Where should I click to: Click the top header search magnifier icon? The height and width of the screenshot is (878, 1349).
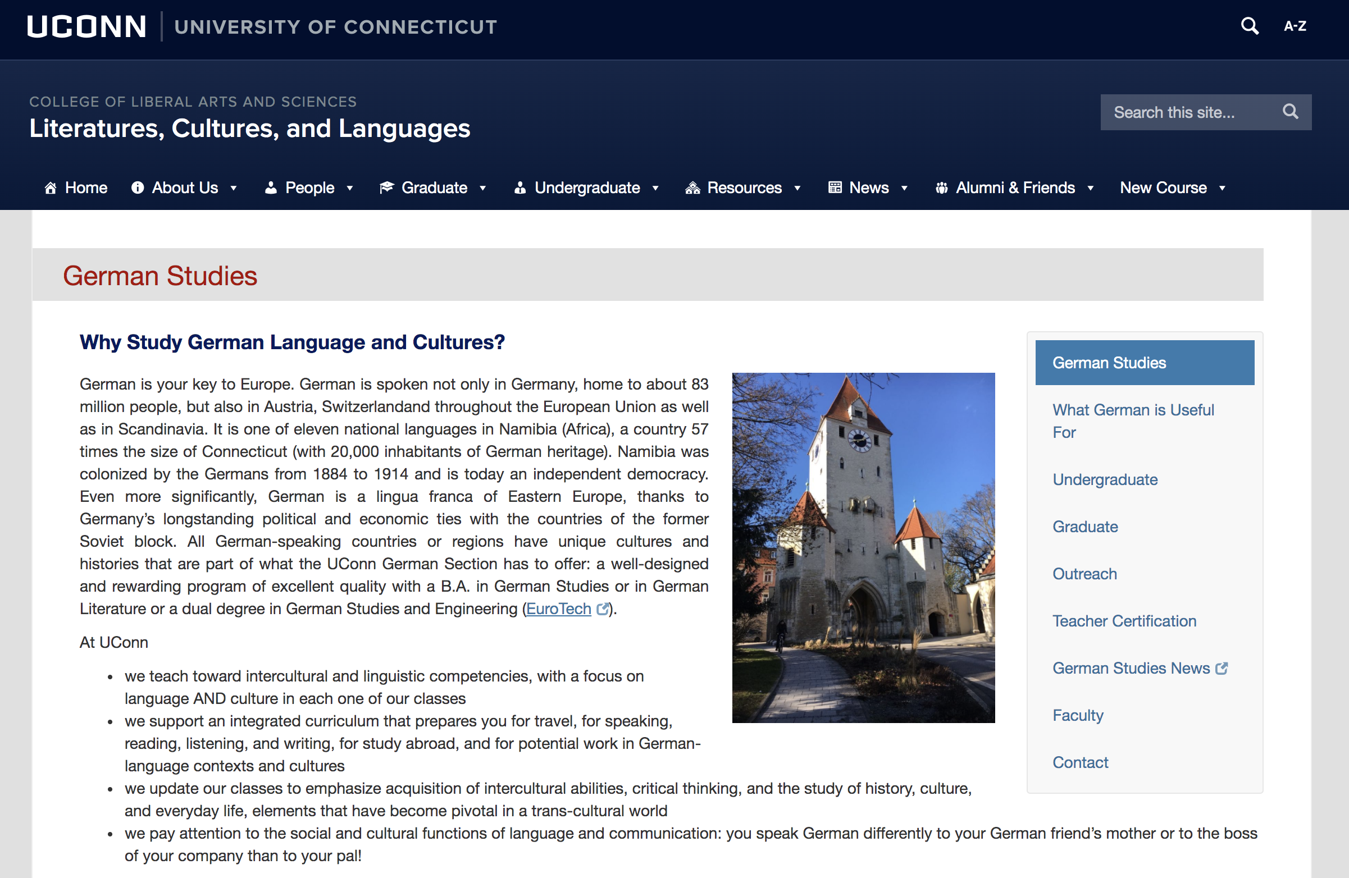(1249, 26)
